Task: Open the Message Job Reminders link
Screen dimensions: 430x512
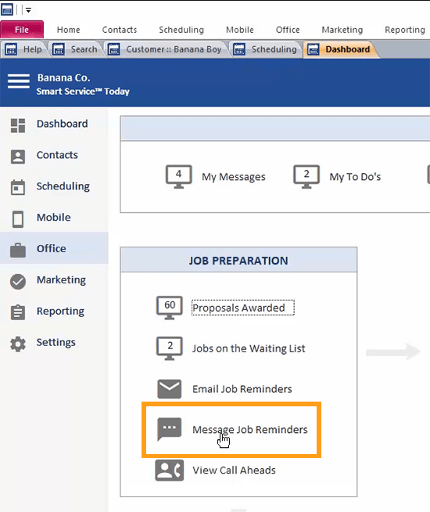Action: [250, 430]
